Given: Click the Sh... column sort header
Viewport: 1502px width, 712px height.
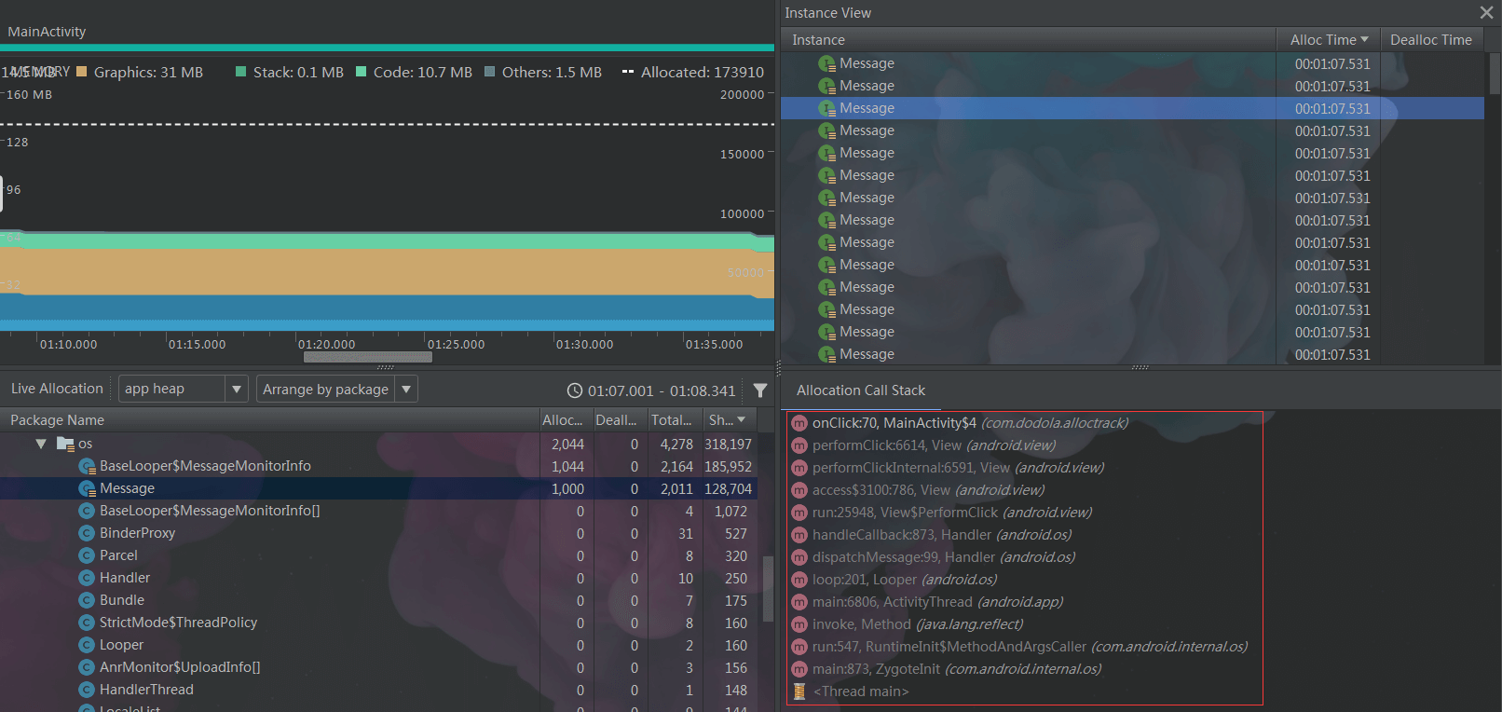Looking at the screenshot, I should tap(728, 420).
